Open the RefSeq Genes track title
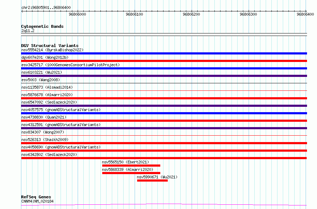317x209 pixels. click(36, 197)
